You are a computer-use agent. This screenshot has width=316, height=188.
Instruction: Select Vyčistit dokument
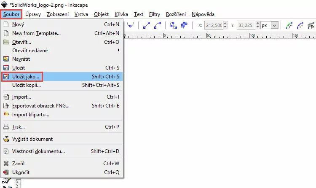[32, 139]
